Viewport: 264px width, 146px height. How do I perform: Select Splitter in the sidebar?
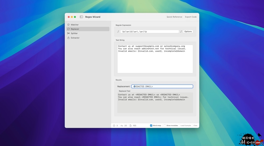pos(74,33)
